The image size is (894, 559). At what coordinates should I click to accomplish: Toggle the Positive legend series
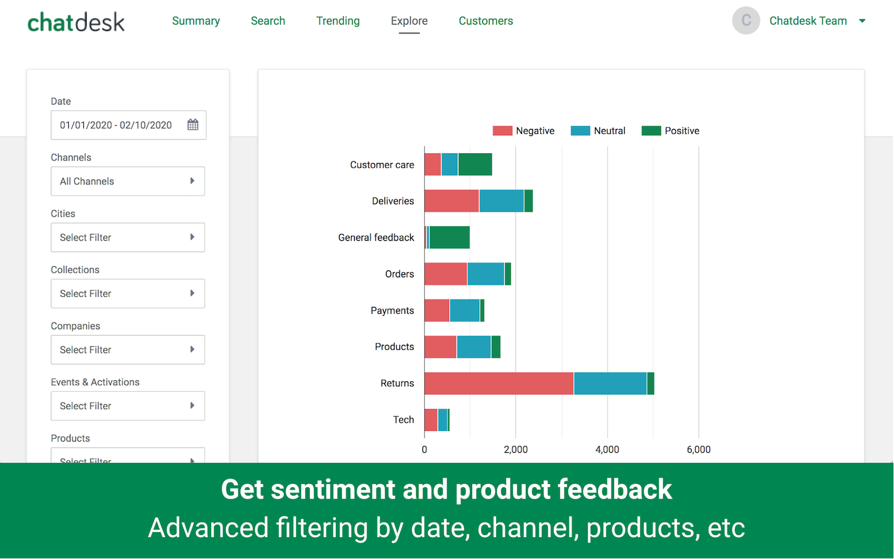670,131
